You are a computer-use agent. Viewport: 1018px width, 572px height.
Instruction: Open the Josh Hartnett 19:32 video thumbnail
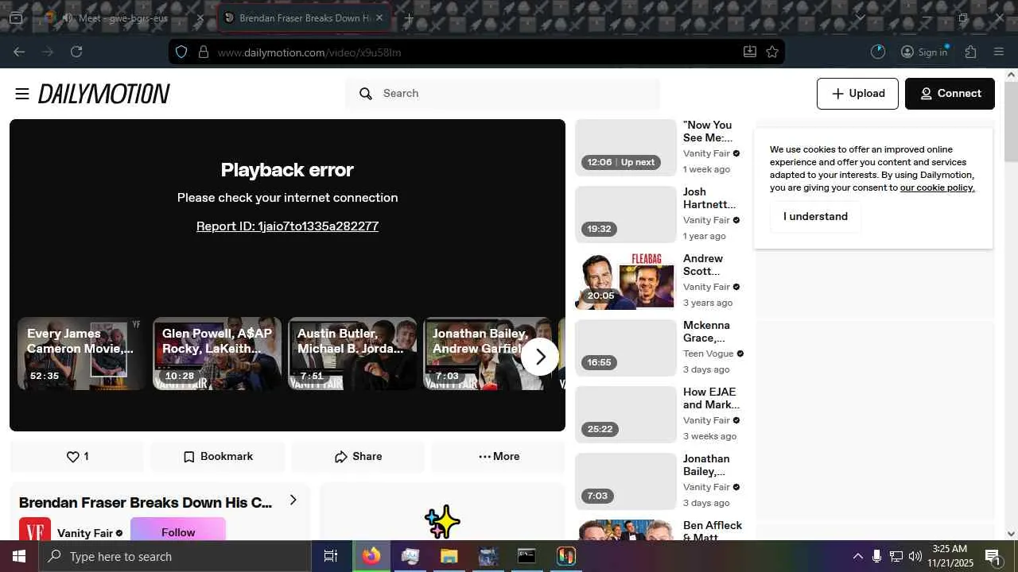[625, 214]
